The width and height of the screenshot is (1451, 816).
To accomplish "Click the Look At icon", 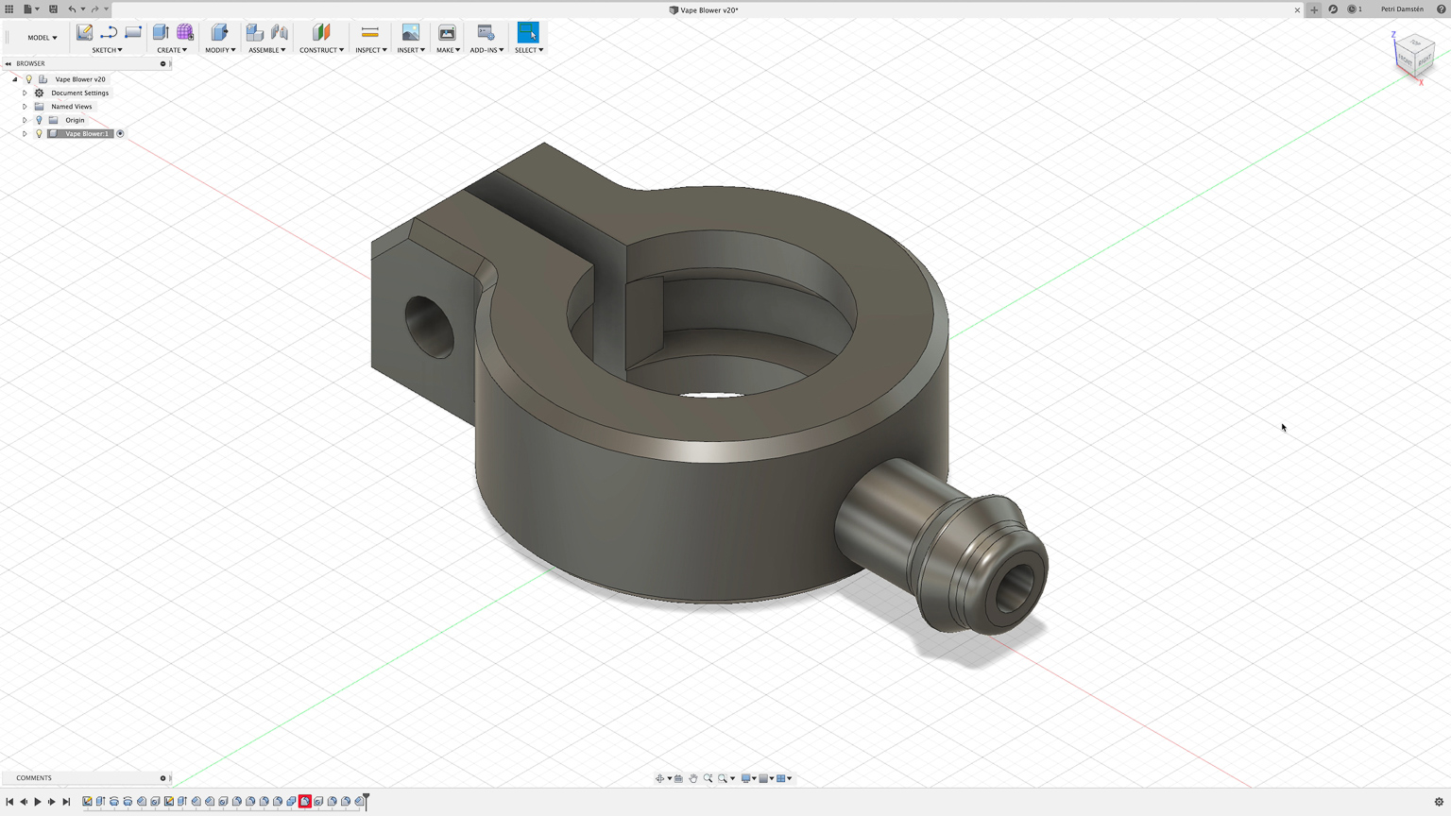I will 678,778.
